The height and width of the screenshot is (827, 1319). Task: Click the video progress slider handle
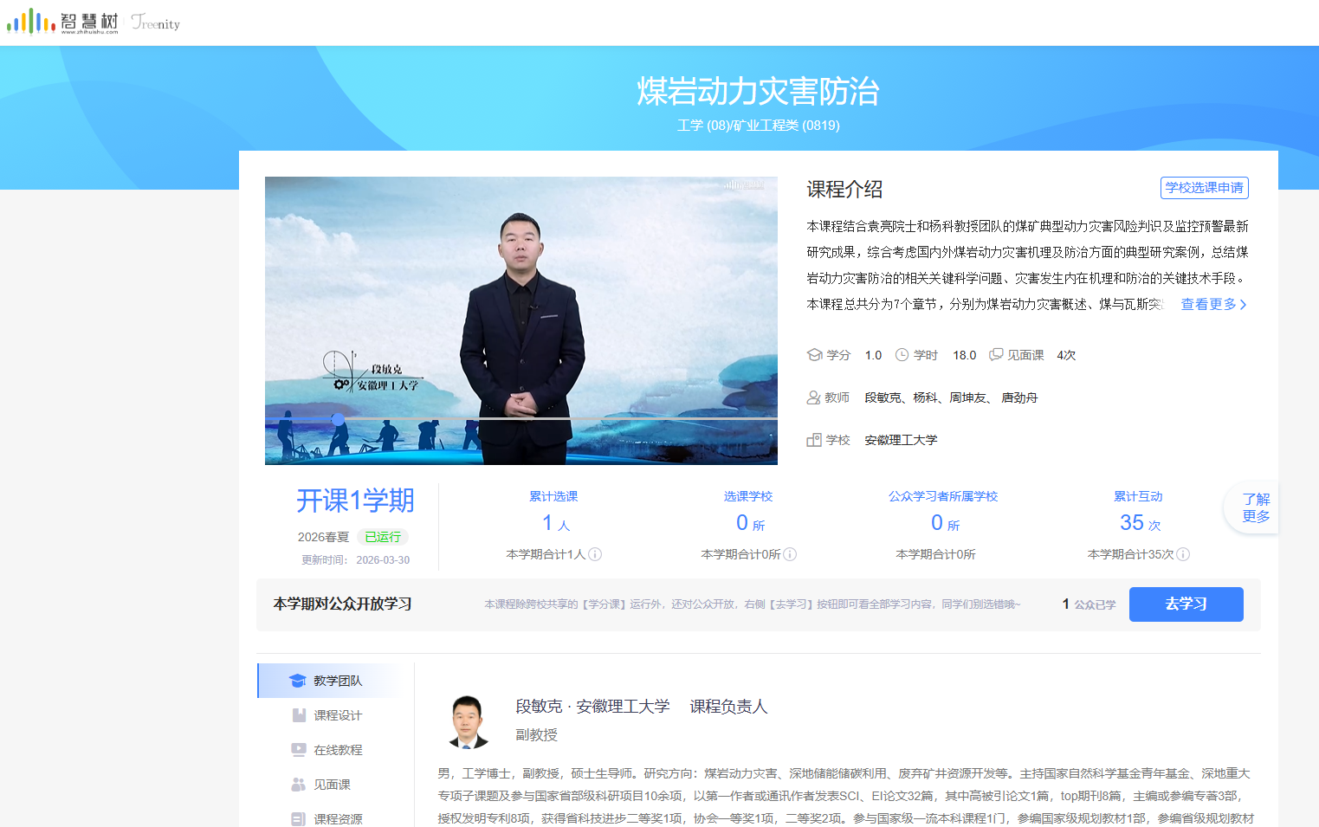338,419
